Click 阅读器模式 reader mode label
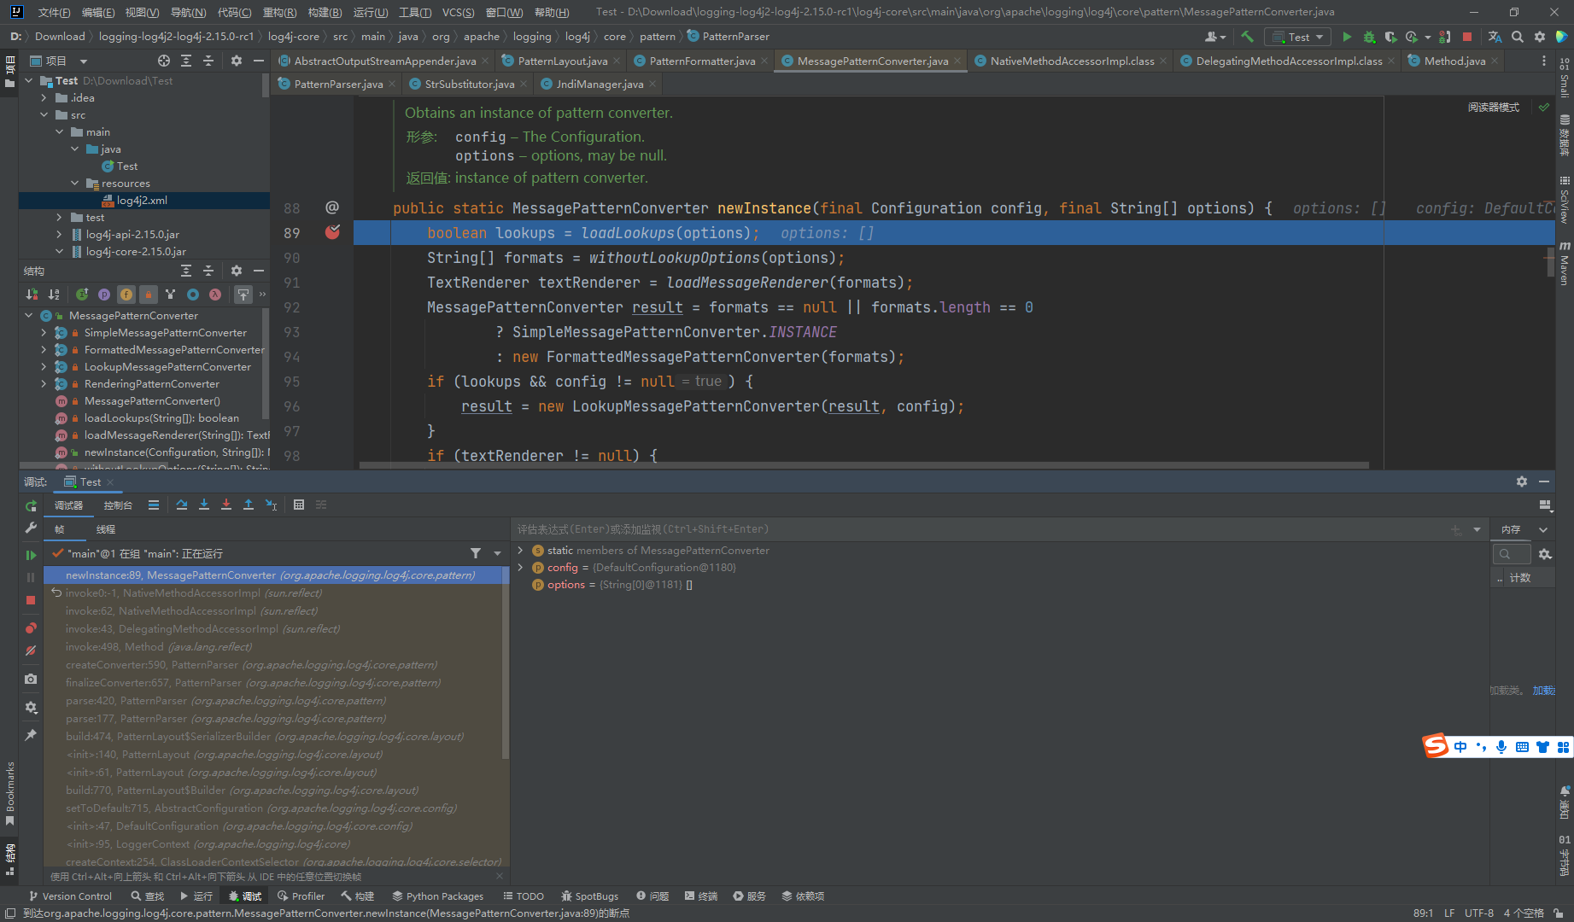The image size is (1574, 922). pyautogui.click(x=1494, y=108)
